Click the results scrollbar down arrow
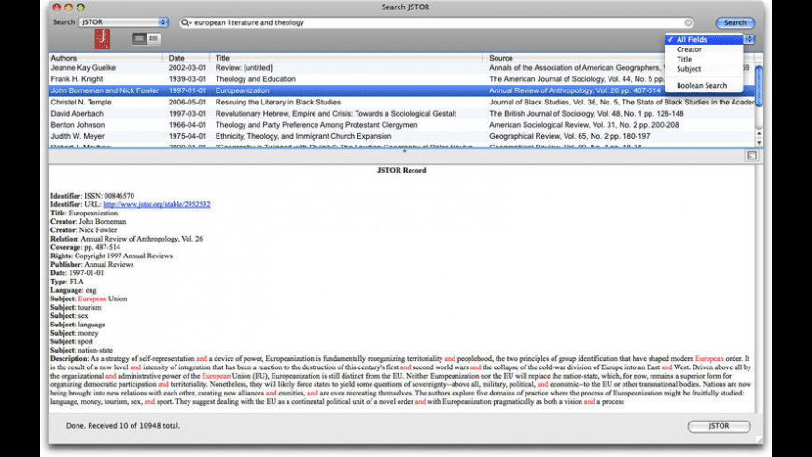812x457 pixels. tap(759, 143)
